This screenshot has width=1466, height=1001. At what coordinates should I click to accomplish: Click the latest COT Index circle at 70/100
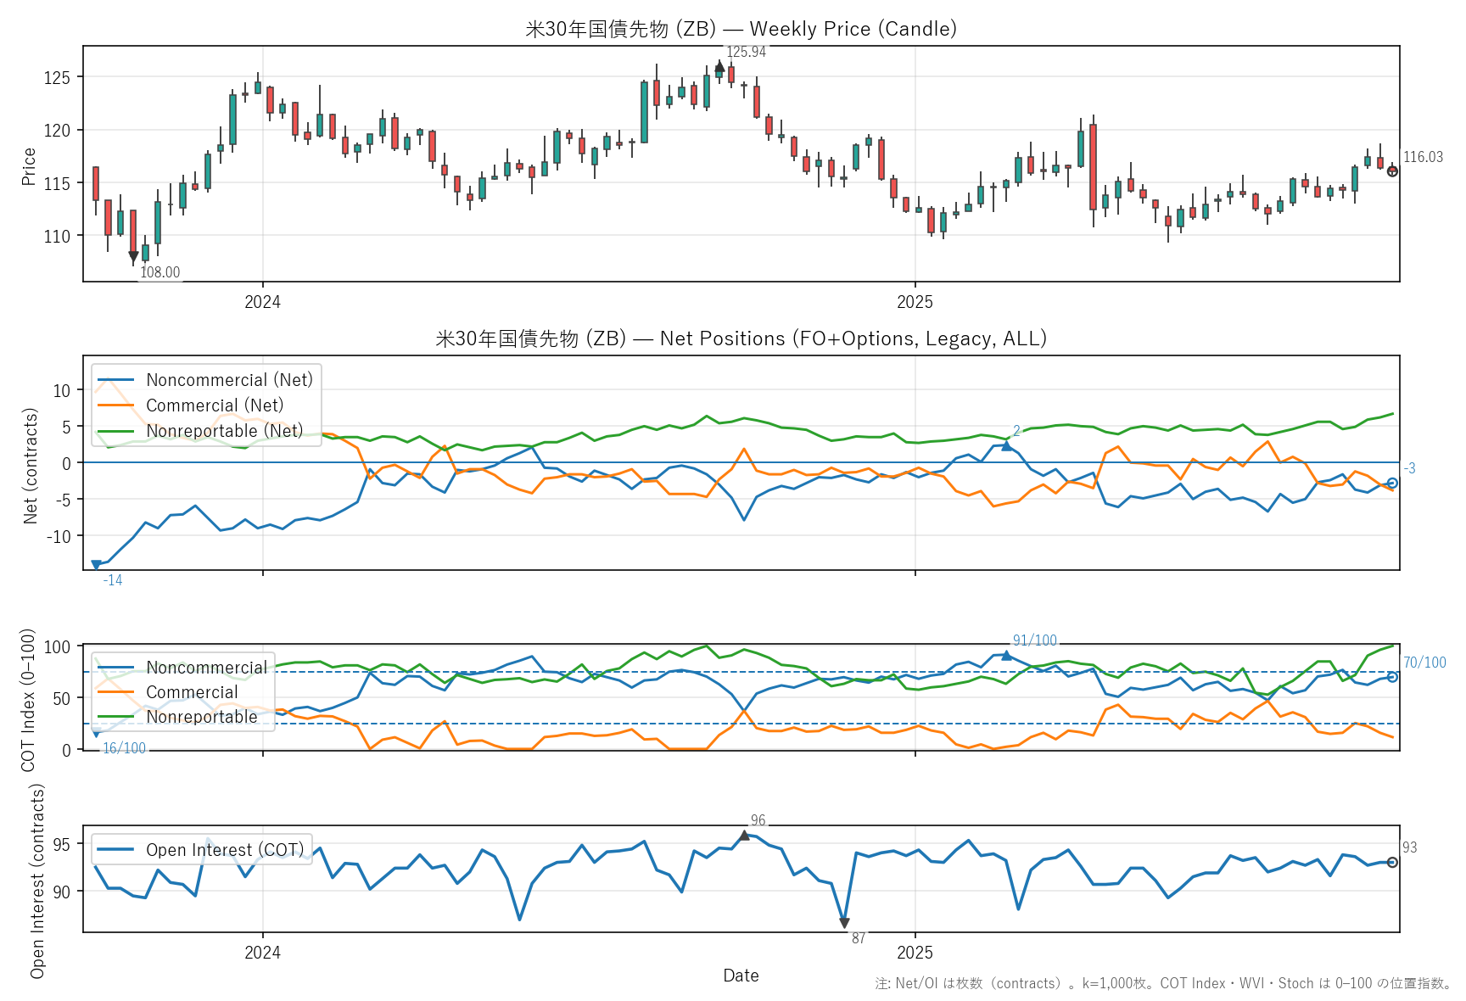[1392, 677]
